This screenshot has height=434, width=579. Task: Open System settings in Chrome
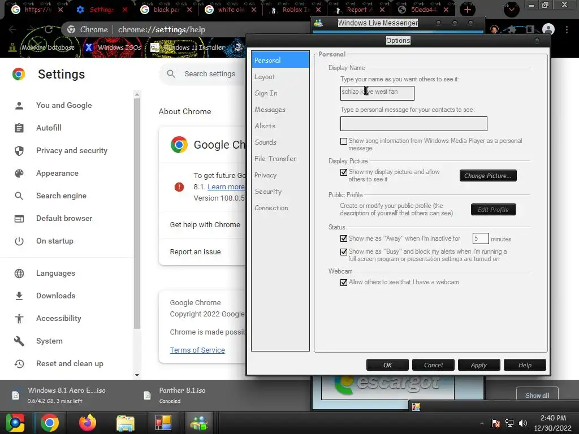(x=49, y=341)
